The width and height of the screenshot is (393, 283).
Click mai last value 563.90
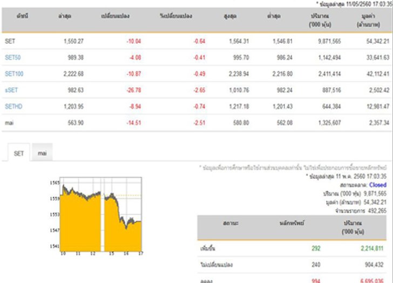[x=76, y=123]
